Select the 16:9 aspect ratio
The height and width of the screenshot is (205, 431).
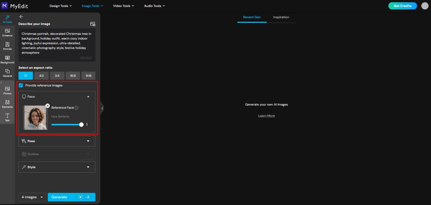coord(73,75)
